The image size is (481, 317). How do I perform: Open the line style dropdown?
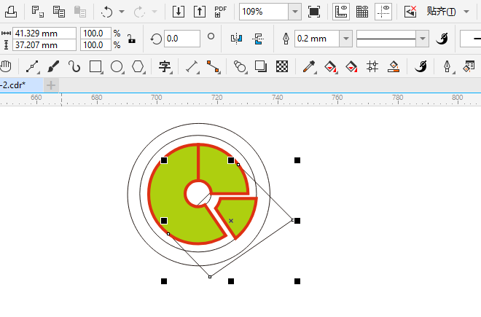[x=422, y=39]
